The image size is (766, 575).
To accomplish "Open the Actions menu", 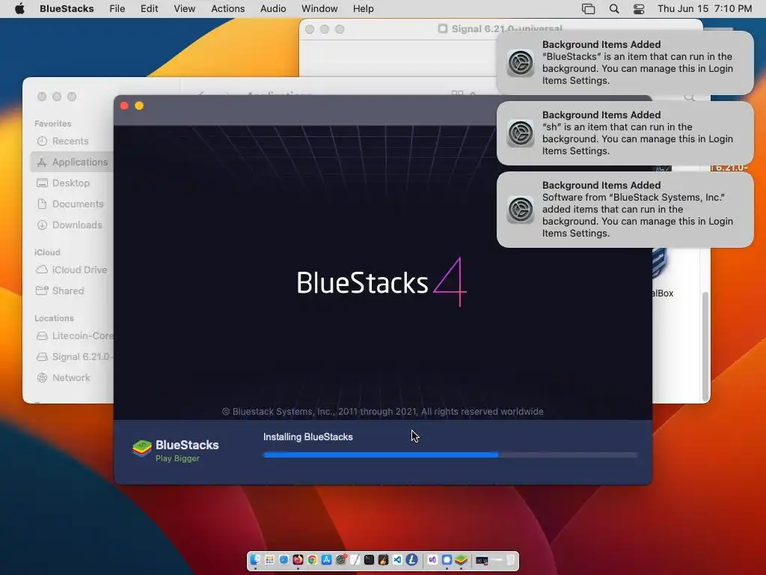I will (x=227, y=9).
